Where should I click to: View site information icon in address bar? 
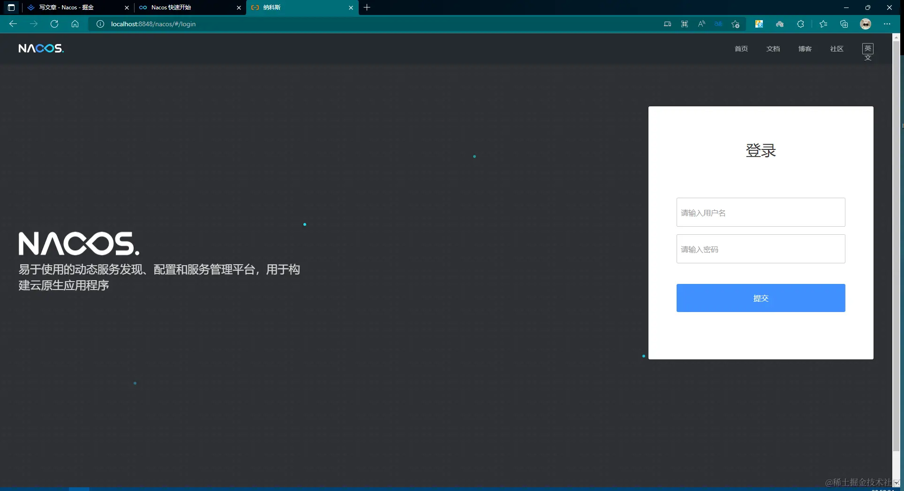[x=100, y=24]
